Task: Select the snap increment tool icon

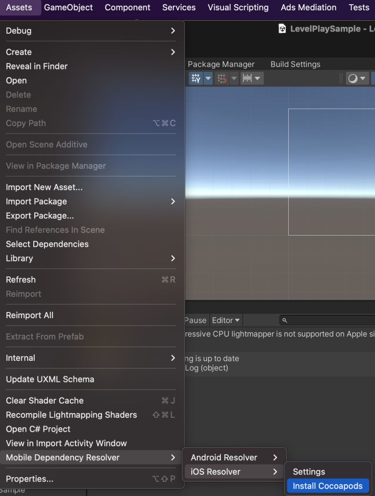Action: 247,78
